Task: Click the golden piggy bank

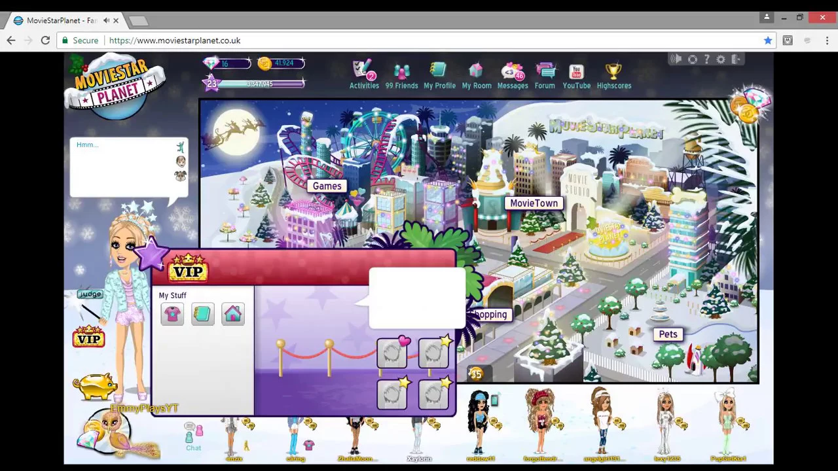Action: 96,385
